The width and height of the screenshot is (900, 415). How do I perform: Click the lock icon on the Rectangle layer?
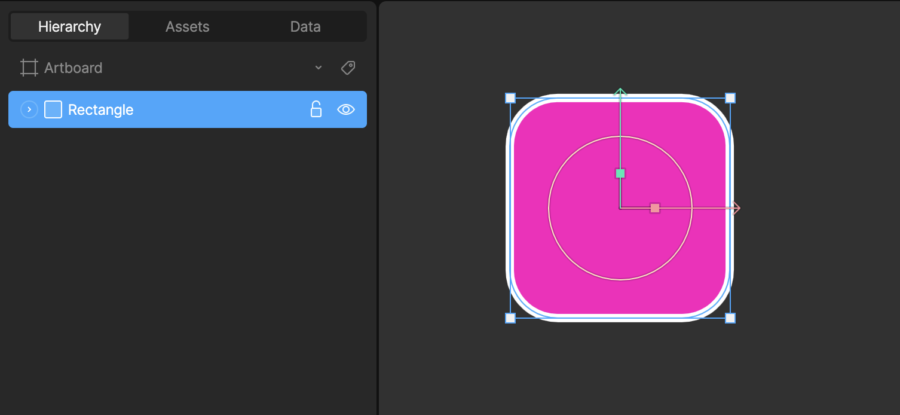pos(316,109)
